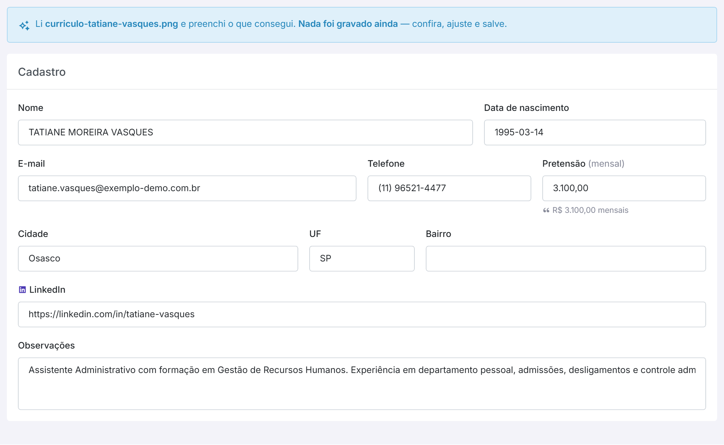The height and width of the screenshot is (445, 724).
Task: Click the sparkle AI icon in the banner
Action: (x=24, y=25)
